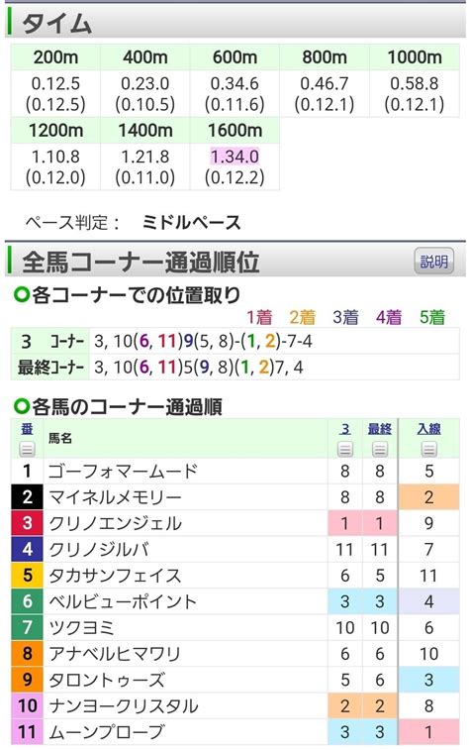Open the 最終 column header link
This screenshot has height=750, width=469.
point(380,429)
